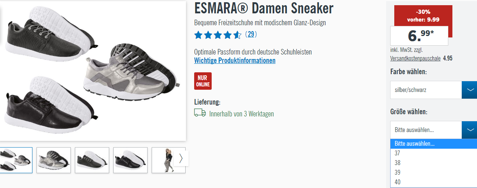Select the black glossy sneaker thumbnail

coord(130,160)
